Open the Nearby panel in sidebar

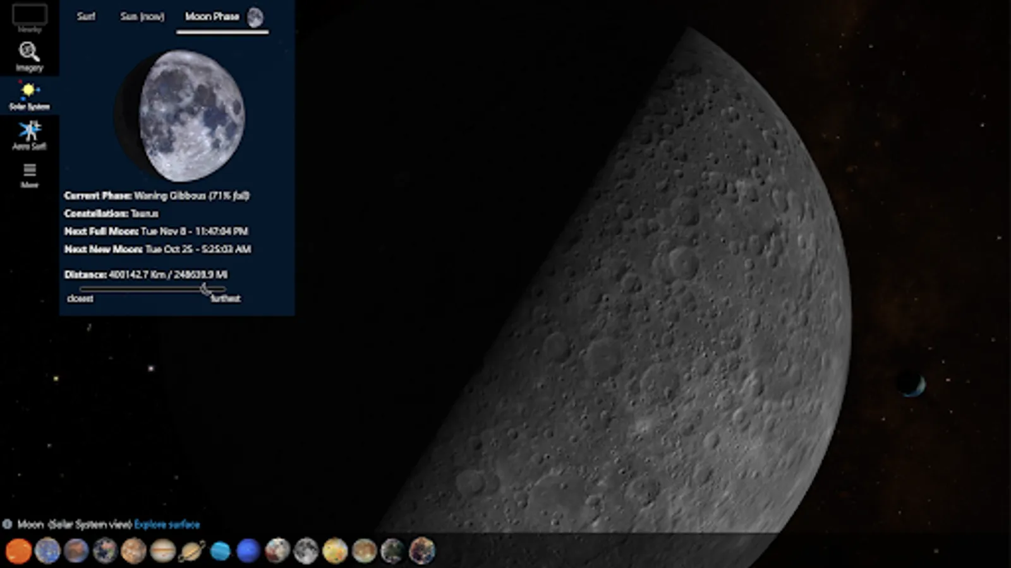click(x=29, y=18)
